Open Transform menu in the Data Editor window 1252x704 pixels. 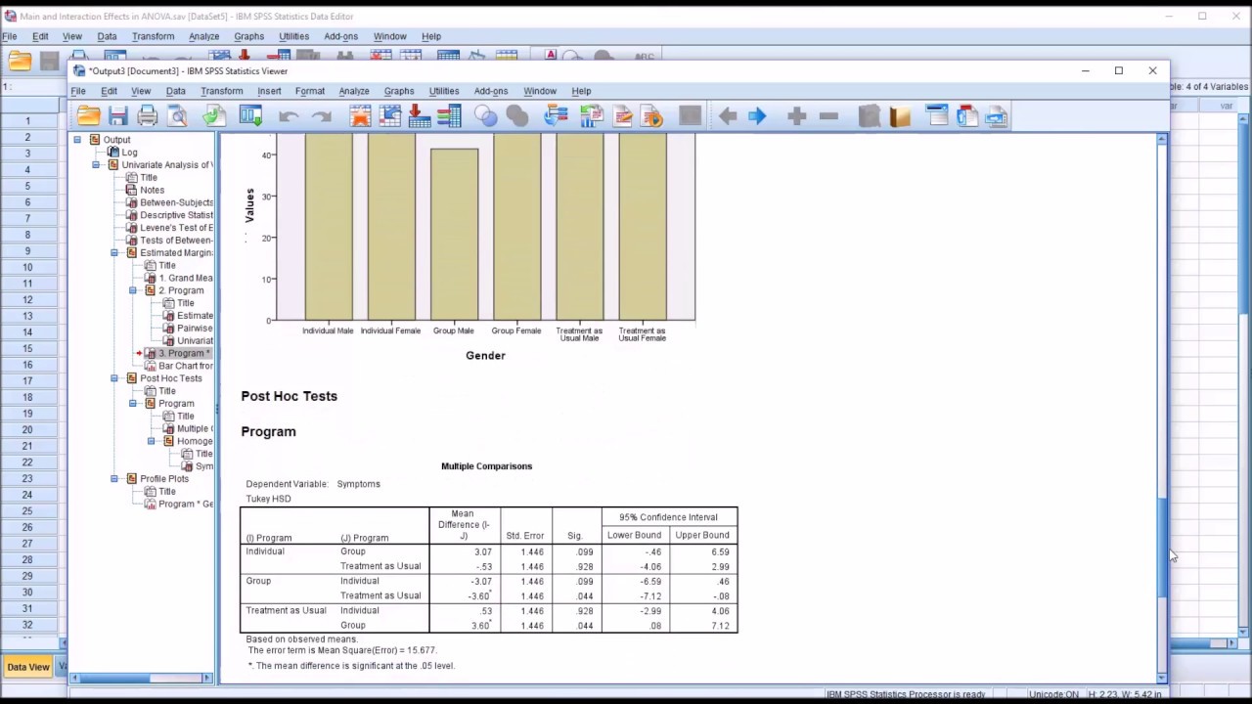click(x=153, y=36)
